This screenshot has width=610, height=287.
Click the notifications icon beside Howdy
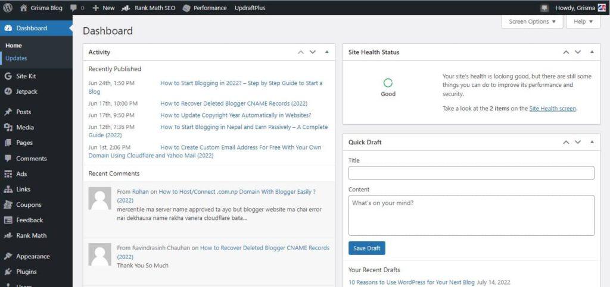click(x=544, y=8)
